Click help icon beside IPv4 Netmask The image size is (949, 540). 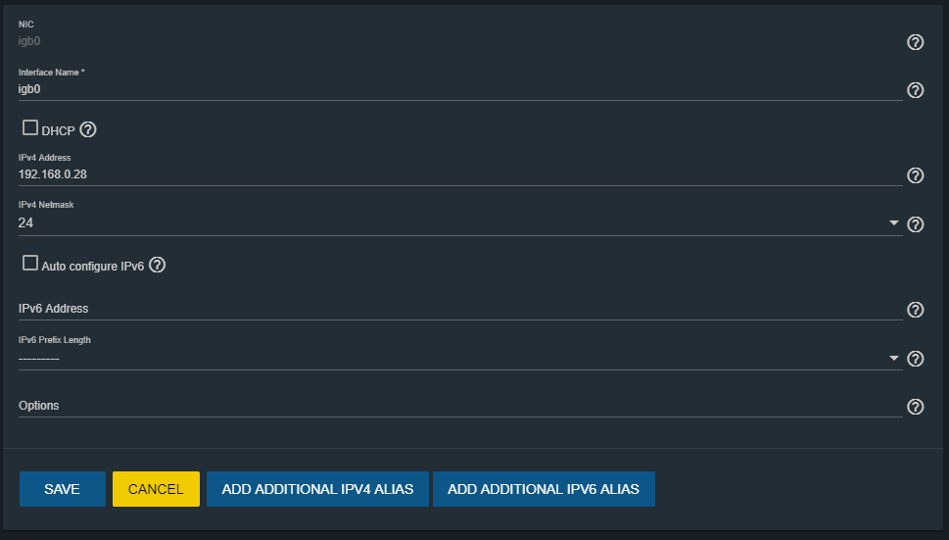[x=916, y=224]
